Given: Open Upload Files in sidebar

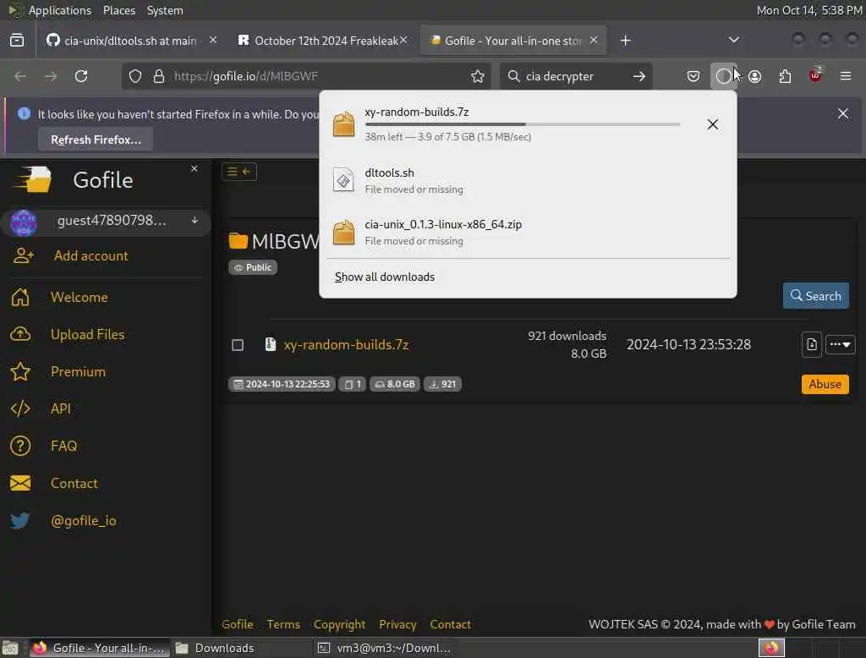Looking at the screenshot, I should [x=87, y=334].
